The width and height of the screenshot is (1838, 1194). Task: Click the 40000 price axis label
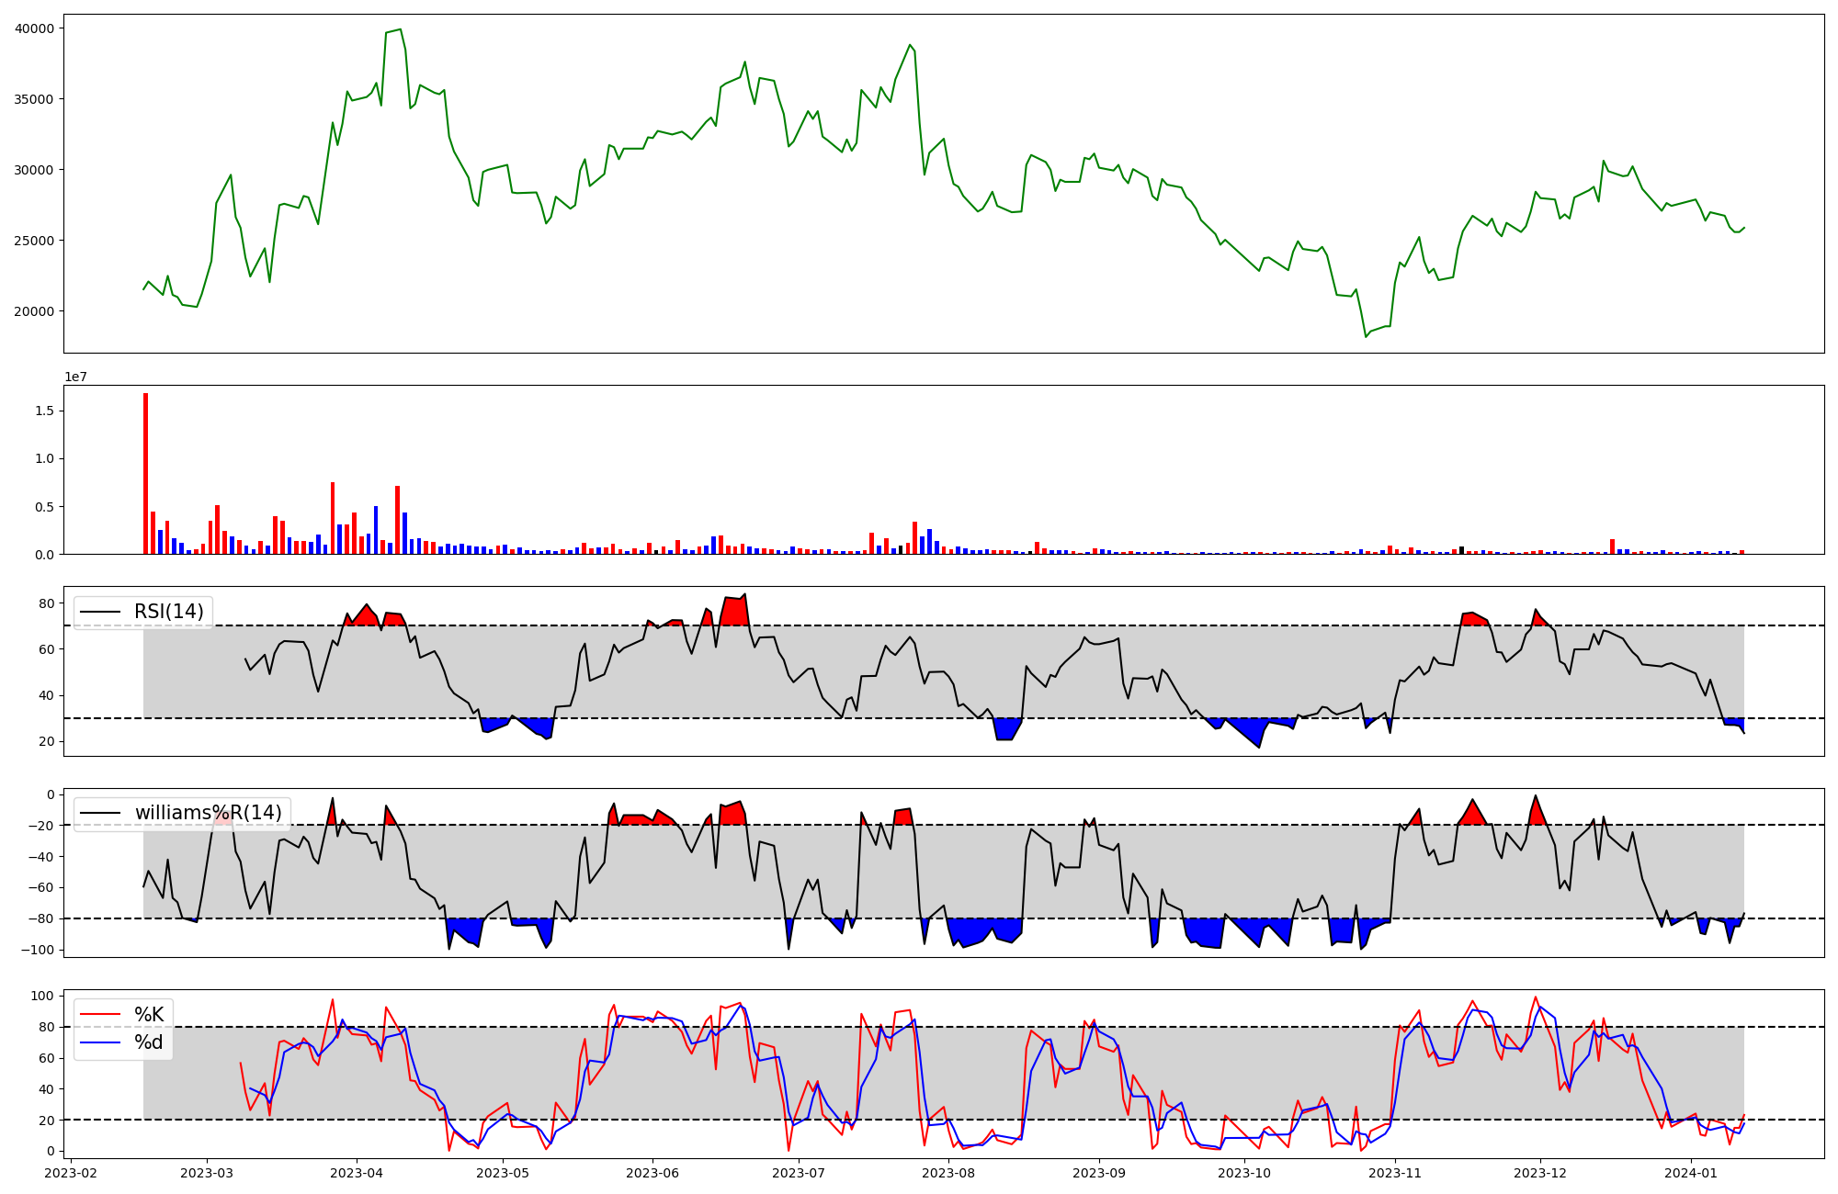35,28
